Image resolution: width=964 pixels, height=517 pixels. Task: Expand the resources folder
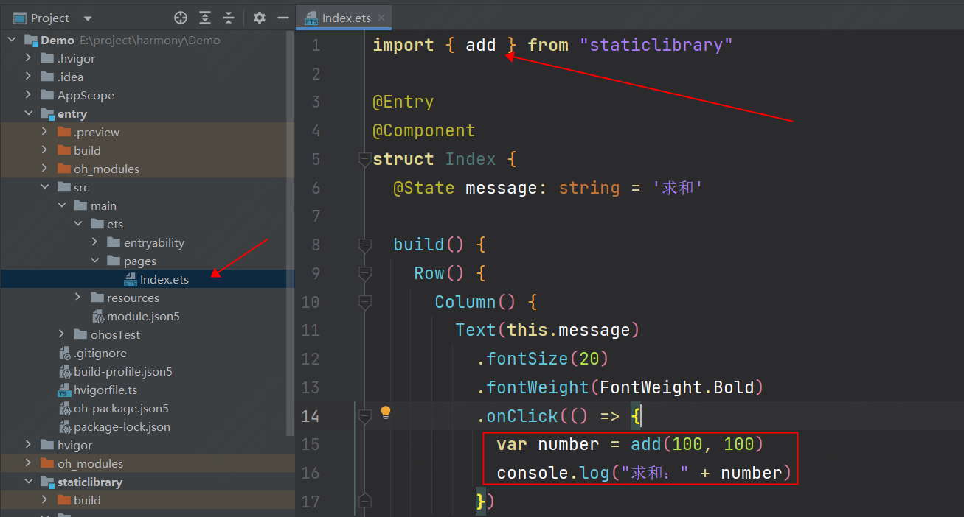coord(78,298)
